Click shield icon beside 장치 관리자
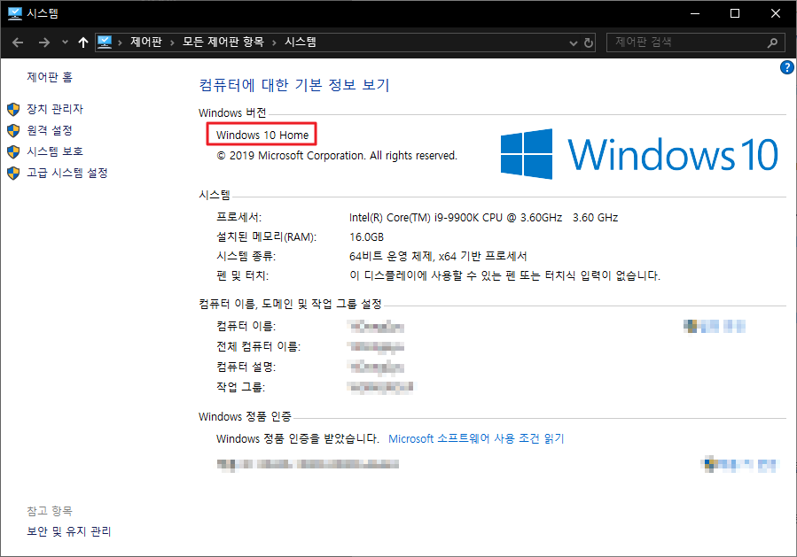The width and height of the screenshot is (797, 557). (13, 109)
